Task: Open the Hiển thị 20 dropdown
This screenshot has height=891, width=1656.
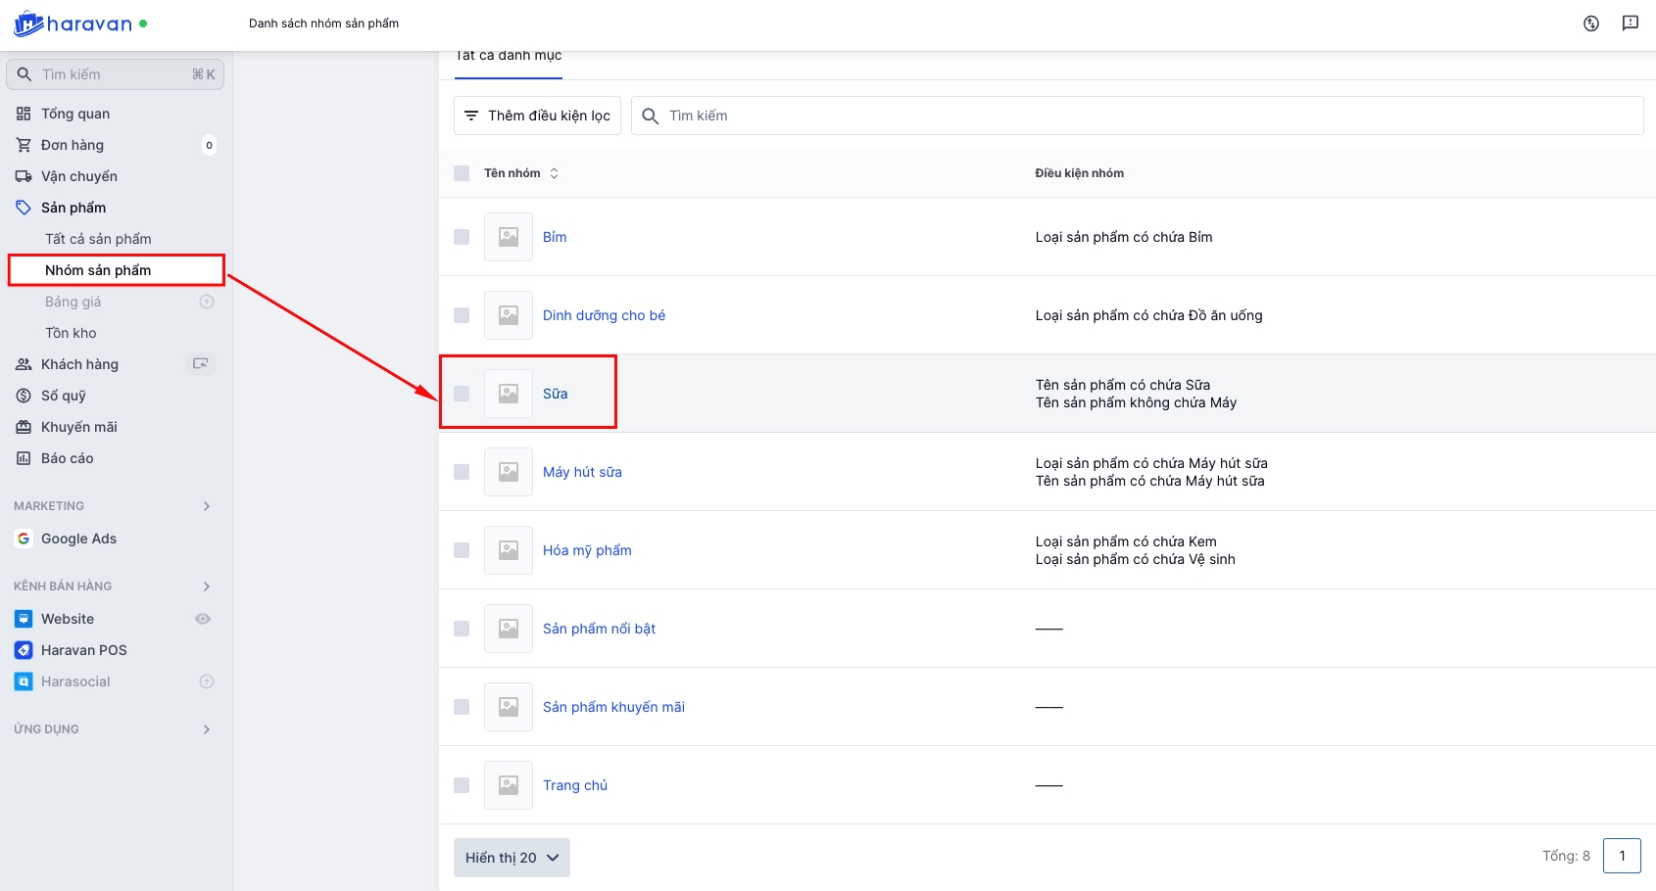Action: tap(511, 858)
